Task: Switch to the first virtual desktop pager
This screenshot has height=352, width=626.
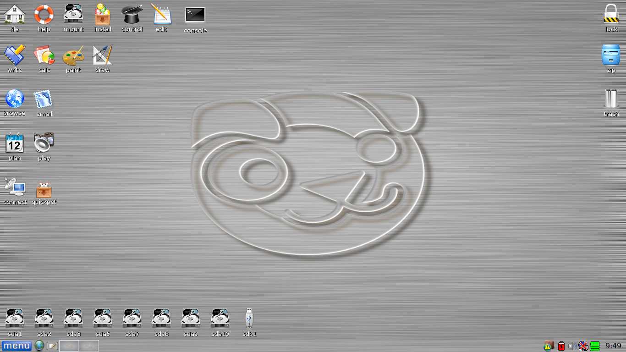Action: click(69, 346)
